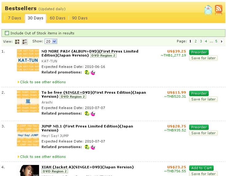Open the email subscription envelope icon
This screenshot has height=176, width=226.
pyautogui.click(x=208, y=10)
